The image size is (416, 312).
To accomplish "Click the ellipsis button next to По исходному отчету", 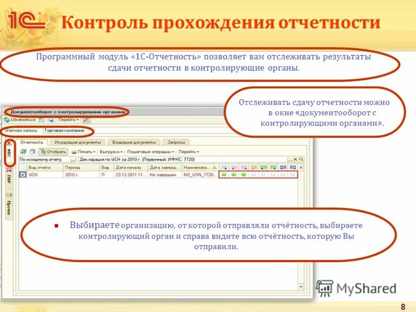I will [73, 160].
